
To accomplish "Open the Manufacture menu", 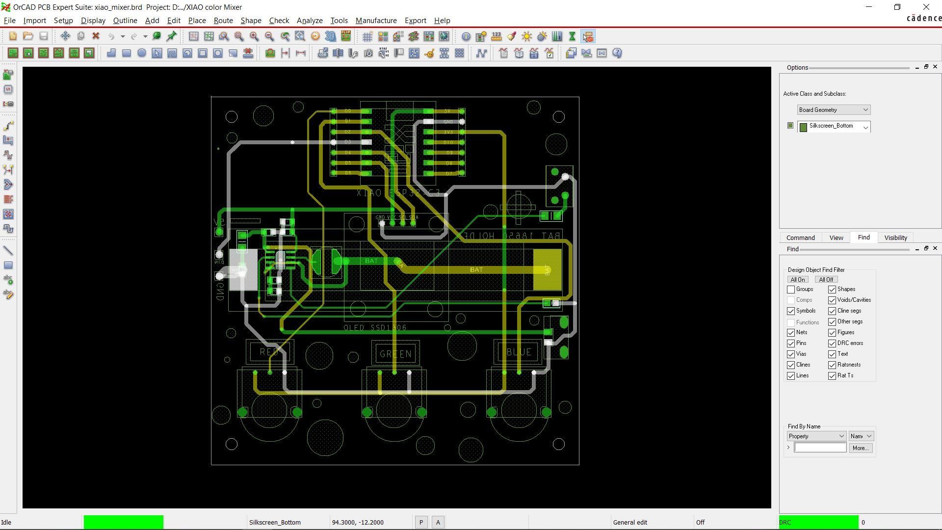I will pyautogui.click(x=376, y=21).
